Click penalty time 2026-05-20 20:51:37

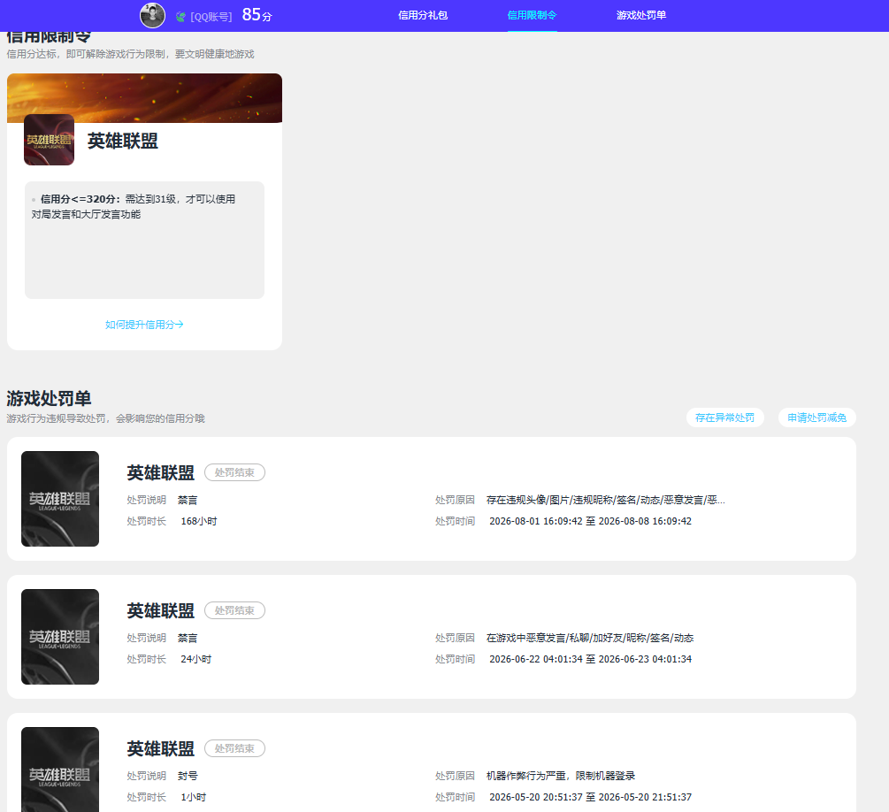(x=590, y=796)
